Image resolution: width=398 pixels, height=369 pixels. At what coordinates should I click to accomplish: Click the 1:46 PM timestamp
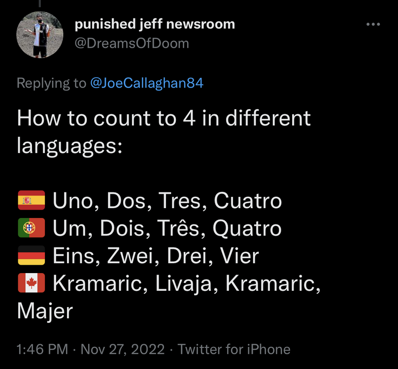pyautogui.click(x=42, y=349)
